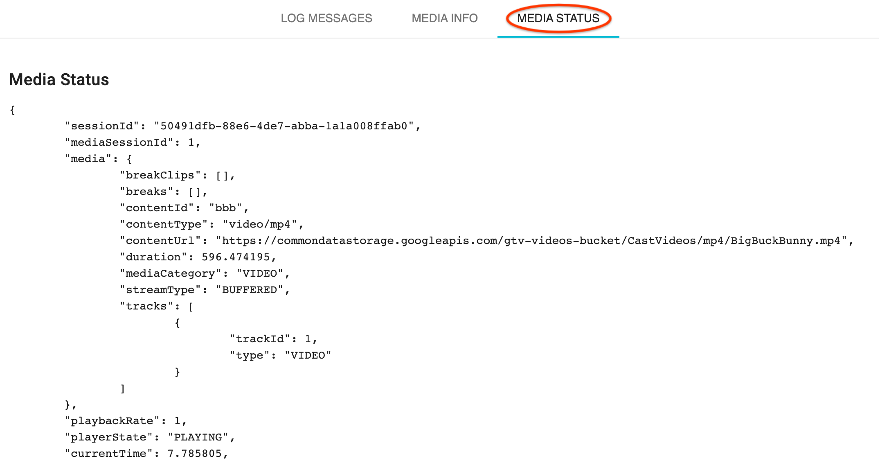Click the breaks empty array line
The width and height of the screenshot is (880, 463).
click(x=164, y=192)
